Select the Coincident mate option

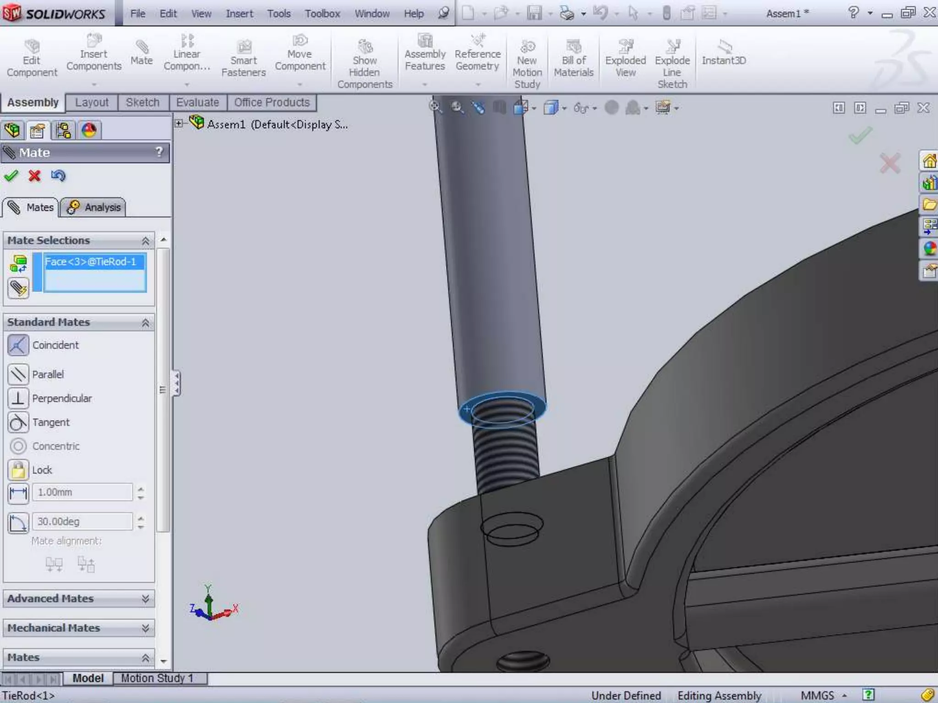pos(18,345)
